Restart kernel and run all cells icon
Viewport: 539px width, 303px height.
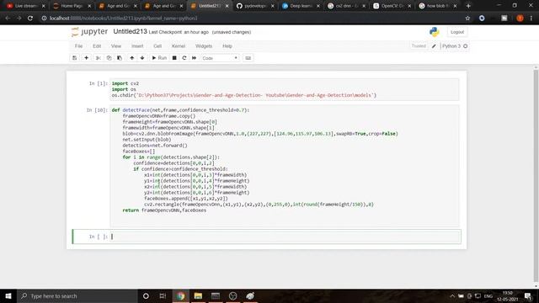[x=195, y=58]
